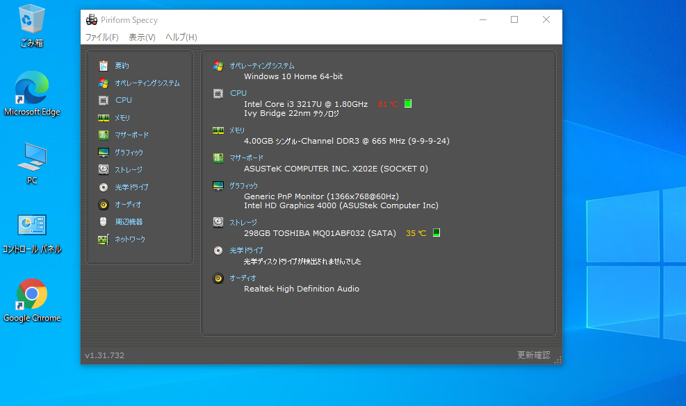Open the CPU heading link in summary

point(238,93)
